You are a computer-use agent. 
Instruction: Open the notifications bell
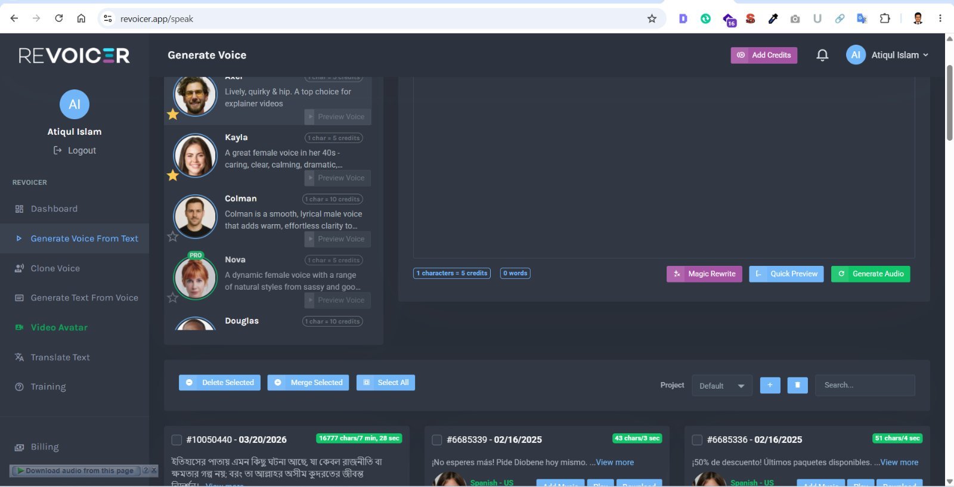pos(822,55)
